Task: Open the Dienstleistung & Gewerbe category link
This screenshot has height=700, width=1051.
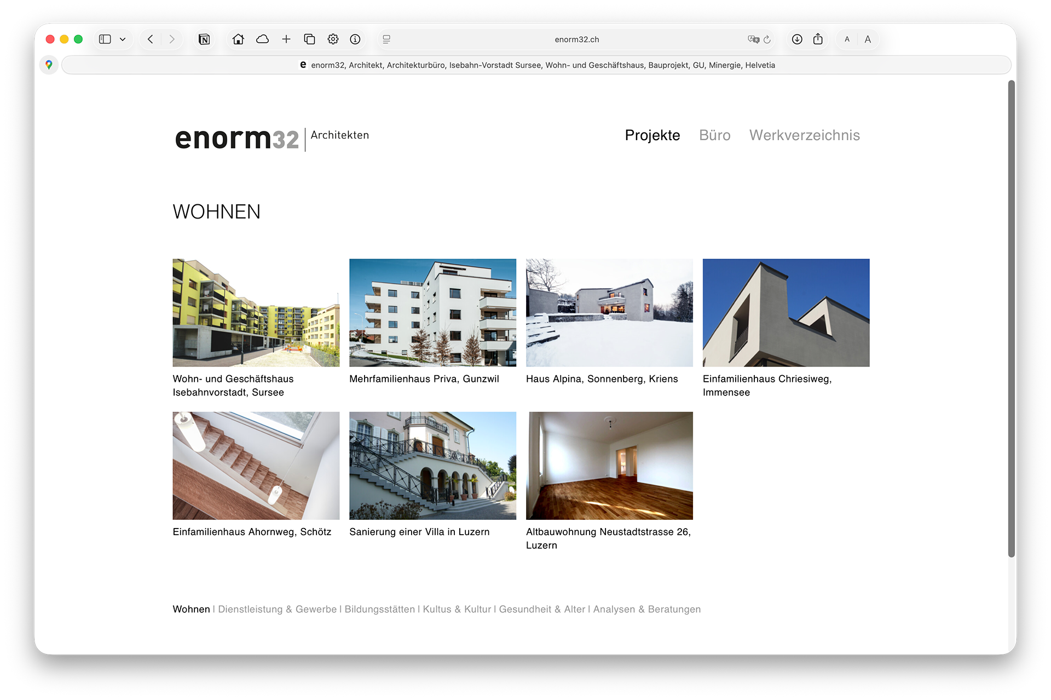Action: tap(277, 609)
